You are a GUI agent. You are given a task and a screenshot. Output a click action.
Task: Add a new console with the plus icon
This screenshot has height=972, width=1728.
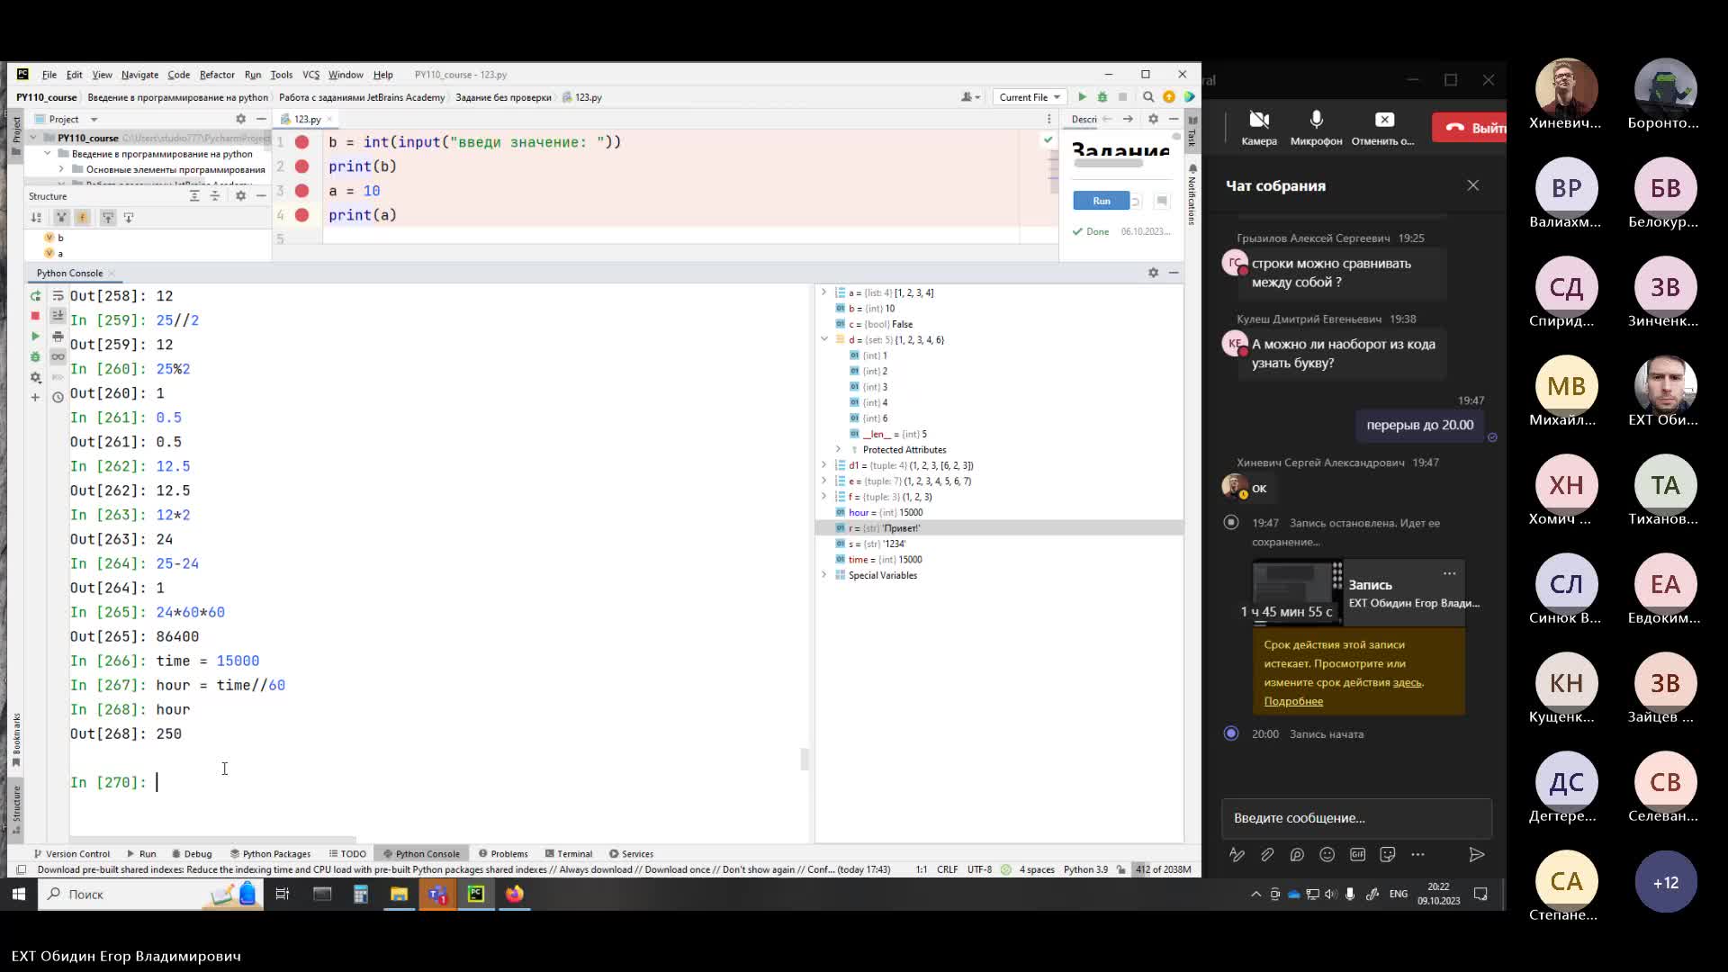click(35, 397)
